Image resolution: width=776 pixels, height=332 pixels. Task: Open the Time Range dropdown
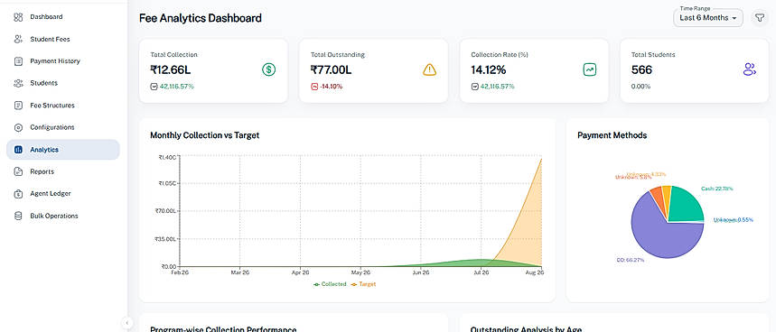[x=708, y=18]
